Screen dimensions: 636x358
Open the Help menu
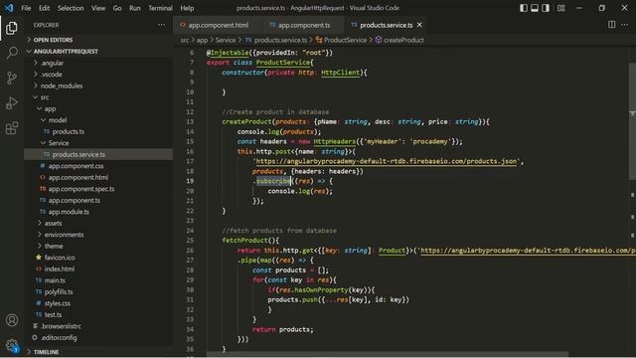point(187,8)
